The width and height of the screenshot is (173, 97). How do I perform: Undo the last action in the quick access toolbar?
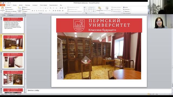coord(5,3)
